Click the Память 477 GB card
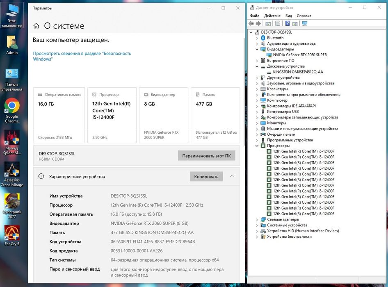 [x=215, y=115]
